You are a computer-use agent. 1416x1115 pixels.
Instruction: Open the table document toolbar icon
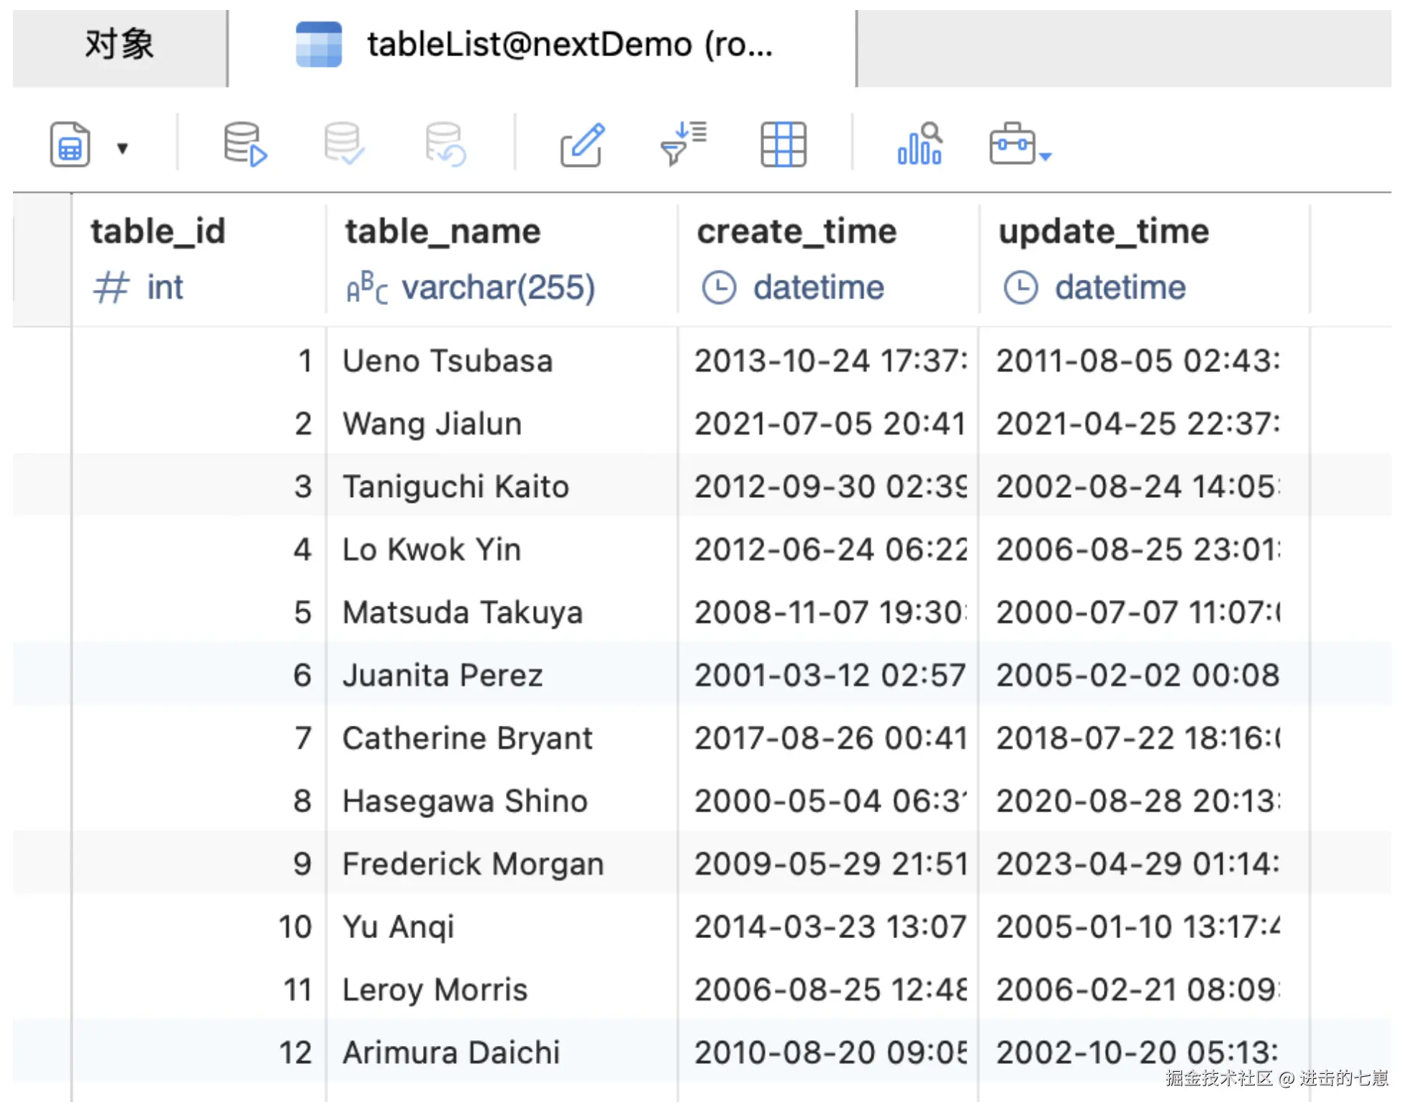(70, 145)
